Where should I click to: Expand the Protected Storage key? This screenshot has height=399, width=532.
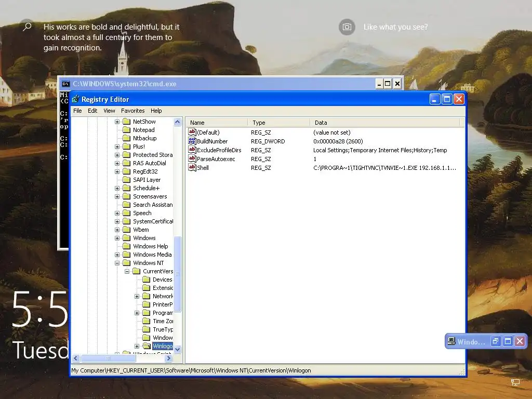point(117,155)
